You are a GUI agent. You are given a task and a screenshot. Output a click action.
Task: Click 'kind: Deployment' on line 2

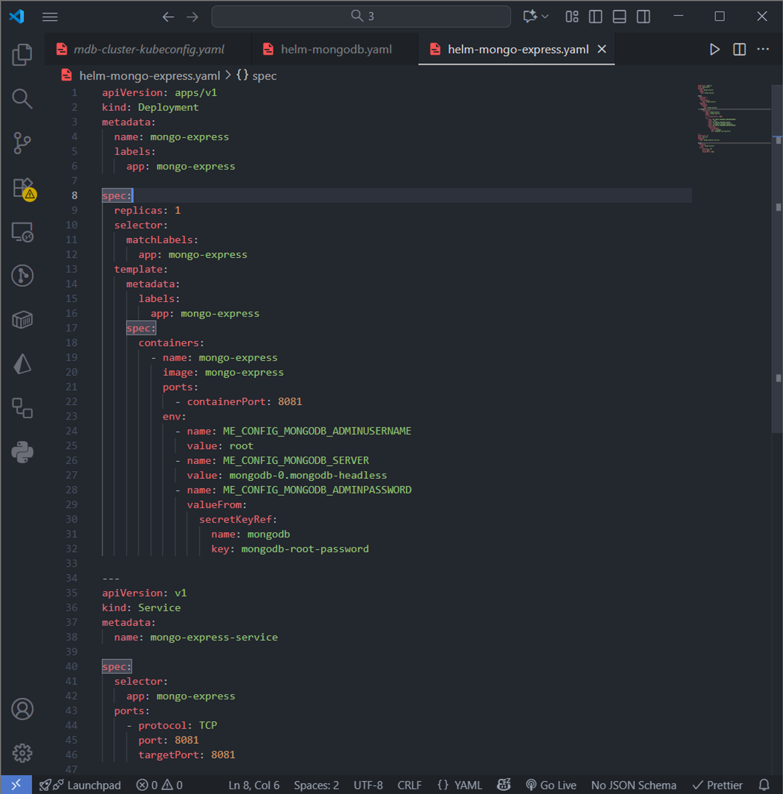point(150,107)
